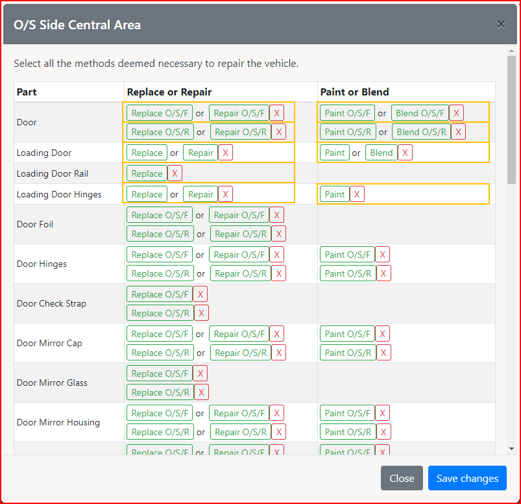Clear the Loading Door Hinges Paint selection
Image resolution: width=521 pixels, height=504 pixels.
(x=357, y=194)
